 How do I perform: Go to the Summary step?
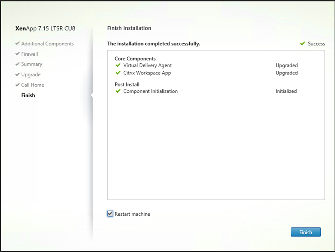[x=32, y=64]
